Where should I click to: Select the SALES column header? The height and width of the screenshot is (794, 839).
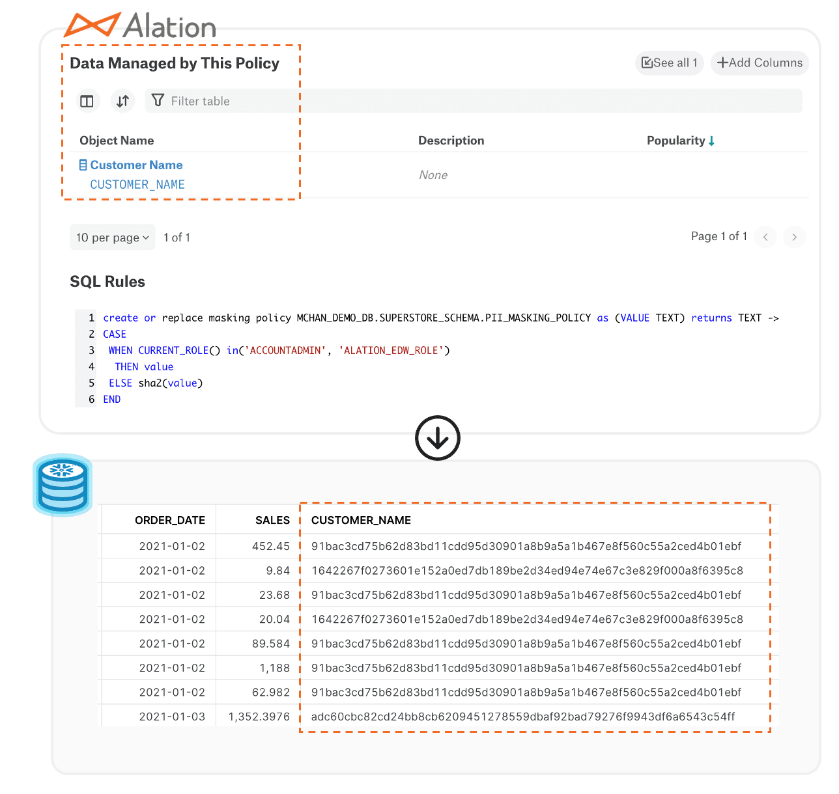(272, 520)
